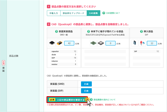
Task: Click SMD parts count field showing 42
Action: point(69,43)
